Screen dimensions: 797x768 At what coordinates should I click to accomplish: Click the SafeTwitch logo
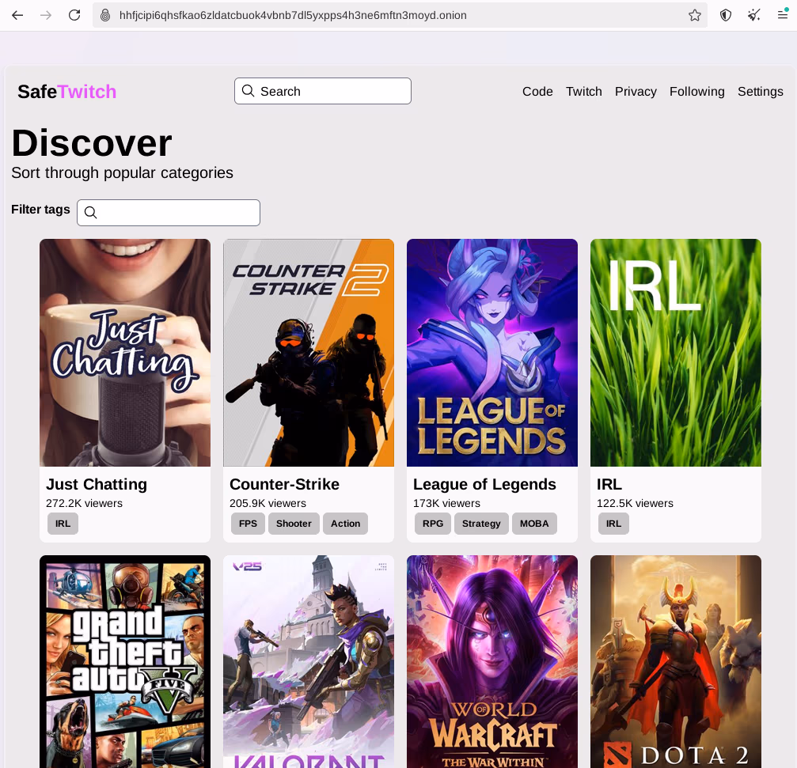click(67, 92)
